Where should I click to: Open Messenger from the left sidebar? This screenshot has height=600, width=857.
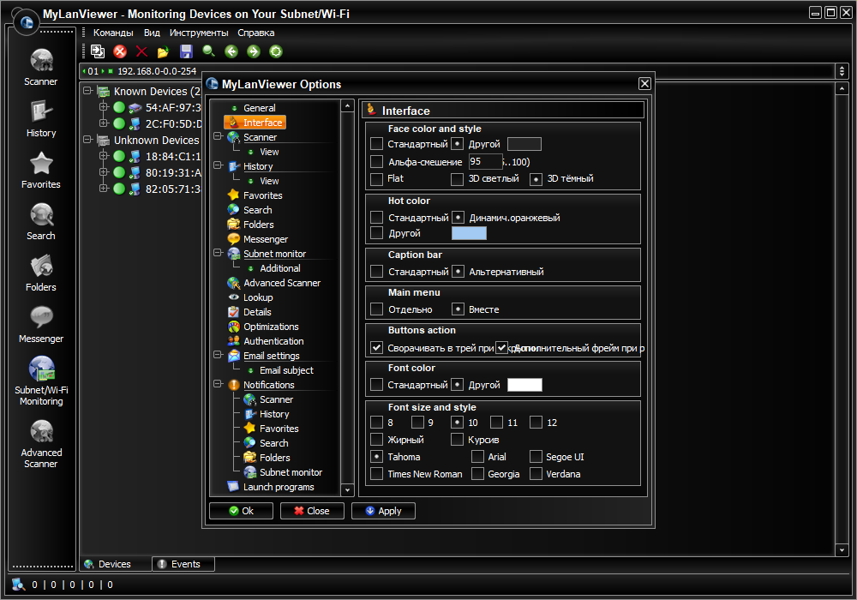(x=41, y=325)
